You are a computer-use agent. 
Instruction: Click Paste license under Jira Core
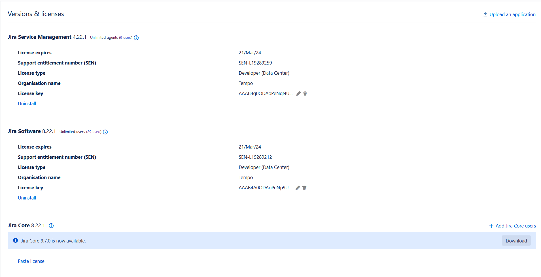31,261
